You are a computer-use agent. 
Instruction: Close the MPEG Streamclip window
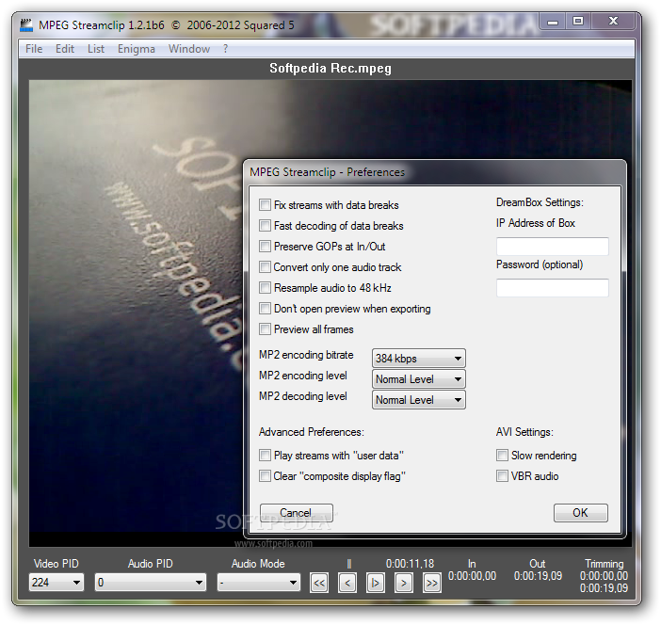[613, 22]
